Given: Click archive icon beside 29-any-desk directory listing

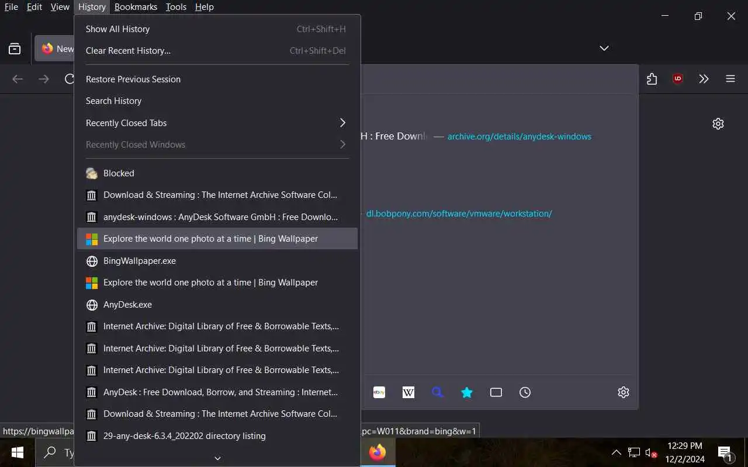Looking at the screenshot, I should click(x=92, y=436).
